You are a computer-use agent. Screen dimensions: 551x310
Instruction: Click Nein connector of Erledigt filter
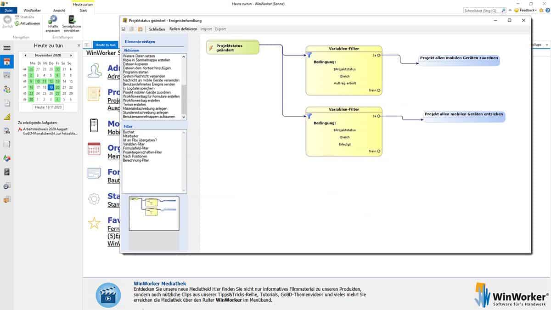(379, 151)
